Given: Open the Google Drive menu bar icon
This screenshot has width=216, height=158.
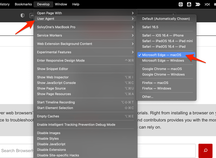Looking at the screenshot, I should click(x=189, y=4).
